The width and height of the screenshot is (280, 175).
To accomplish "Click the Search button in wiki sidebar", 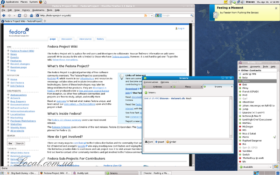I will [20, 143].
